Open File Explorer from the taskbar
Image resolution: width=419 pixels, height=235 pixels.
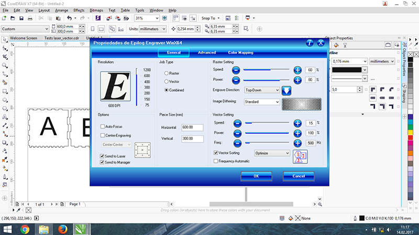44,229
